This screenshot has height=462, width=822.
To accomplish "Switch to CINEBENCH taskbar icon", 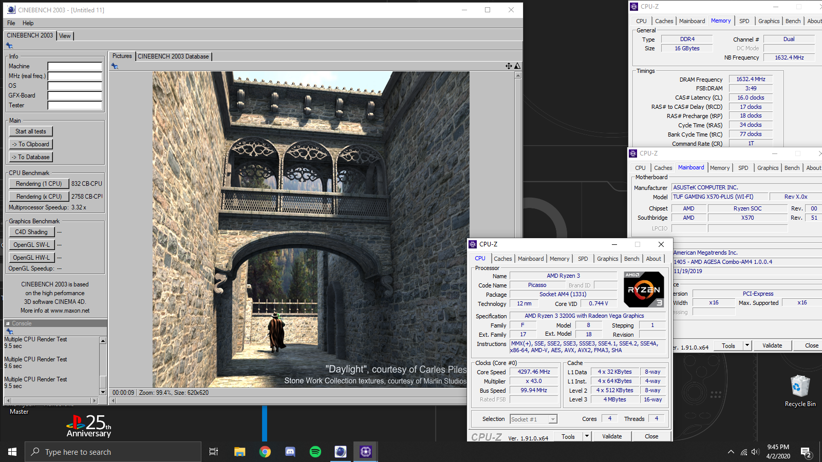I will (341, 452).
